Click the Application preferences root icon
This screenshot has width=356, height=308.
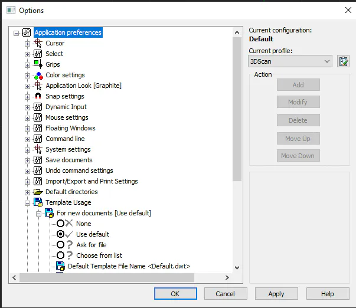click(x=27, y=32)
